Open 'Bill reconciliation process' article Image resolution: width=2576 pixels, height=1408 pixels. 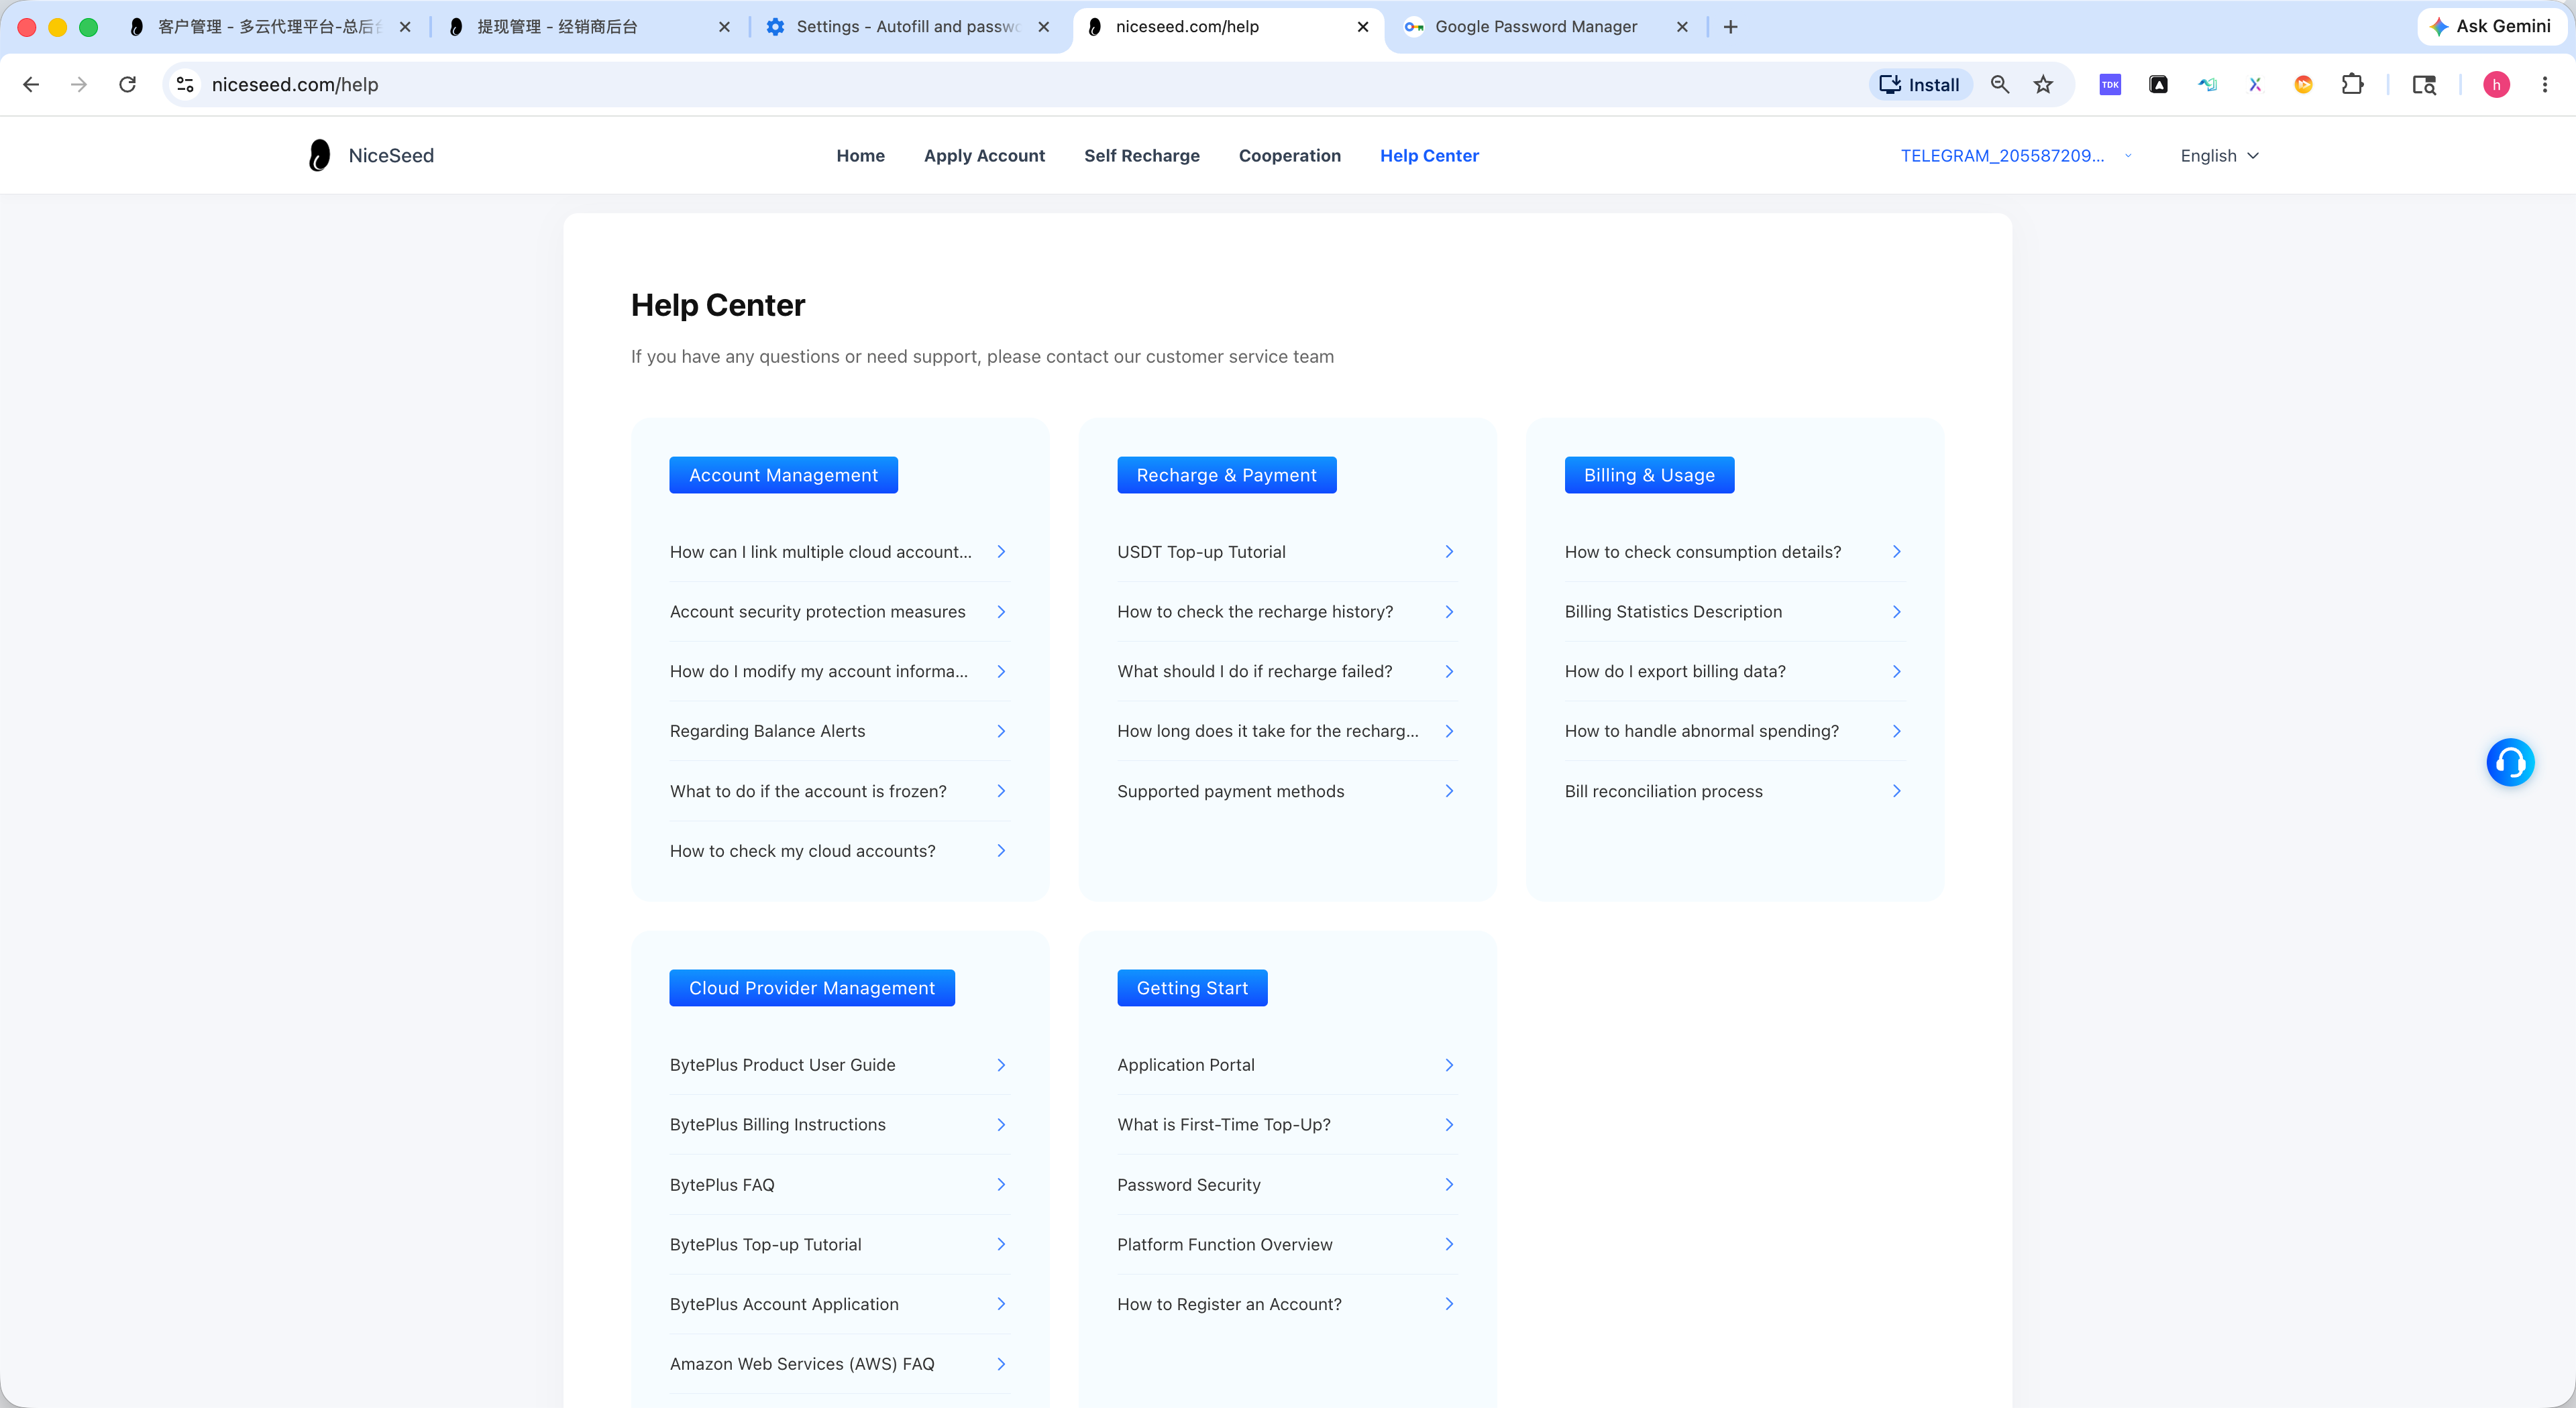point(1735,791)
